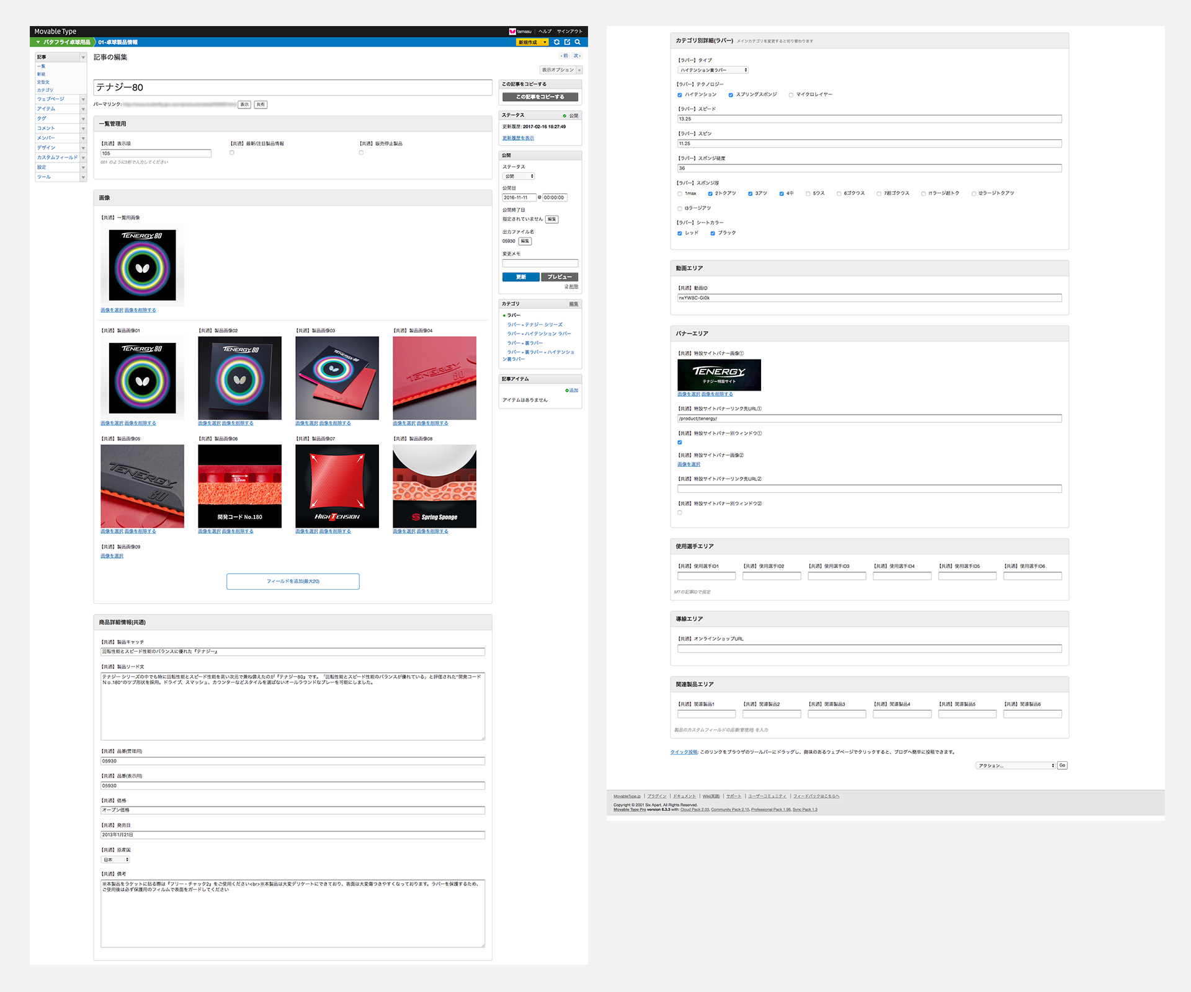Screen dimensions: 1191x992
Task: Uncheck the ブラック sheet color checkbox
Action: pyautogui.click(x=713, y=233)
